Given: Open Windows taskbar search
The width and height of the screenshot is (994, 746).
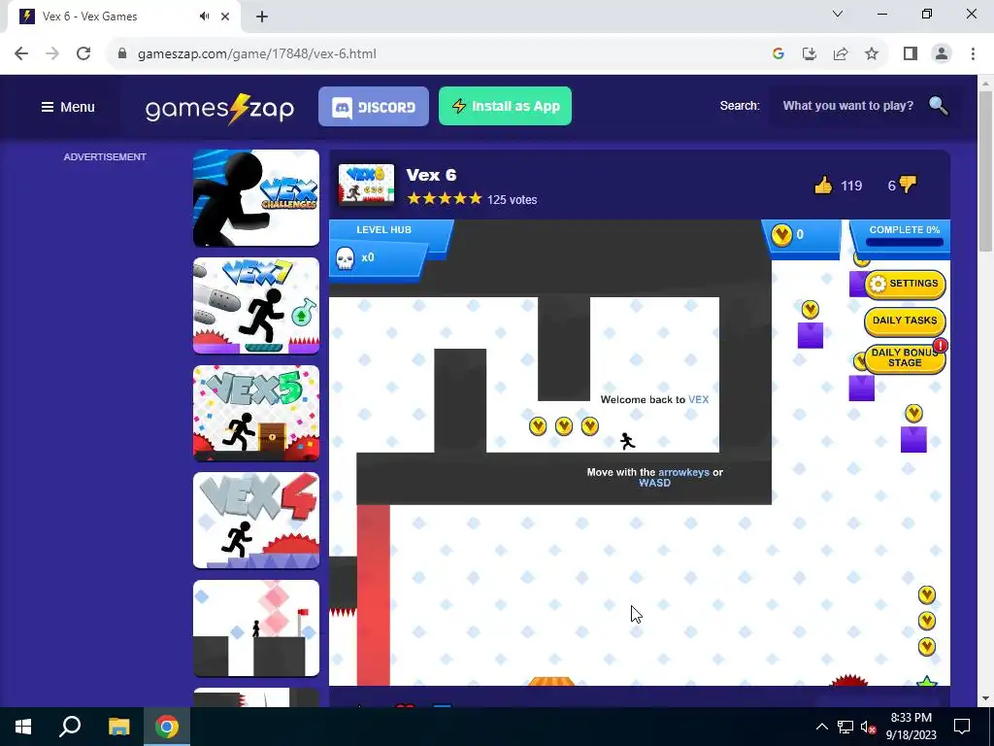Looking at the screenshot, I should coord(70,727).
